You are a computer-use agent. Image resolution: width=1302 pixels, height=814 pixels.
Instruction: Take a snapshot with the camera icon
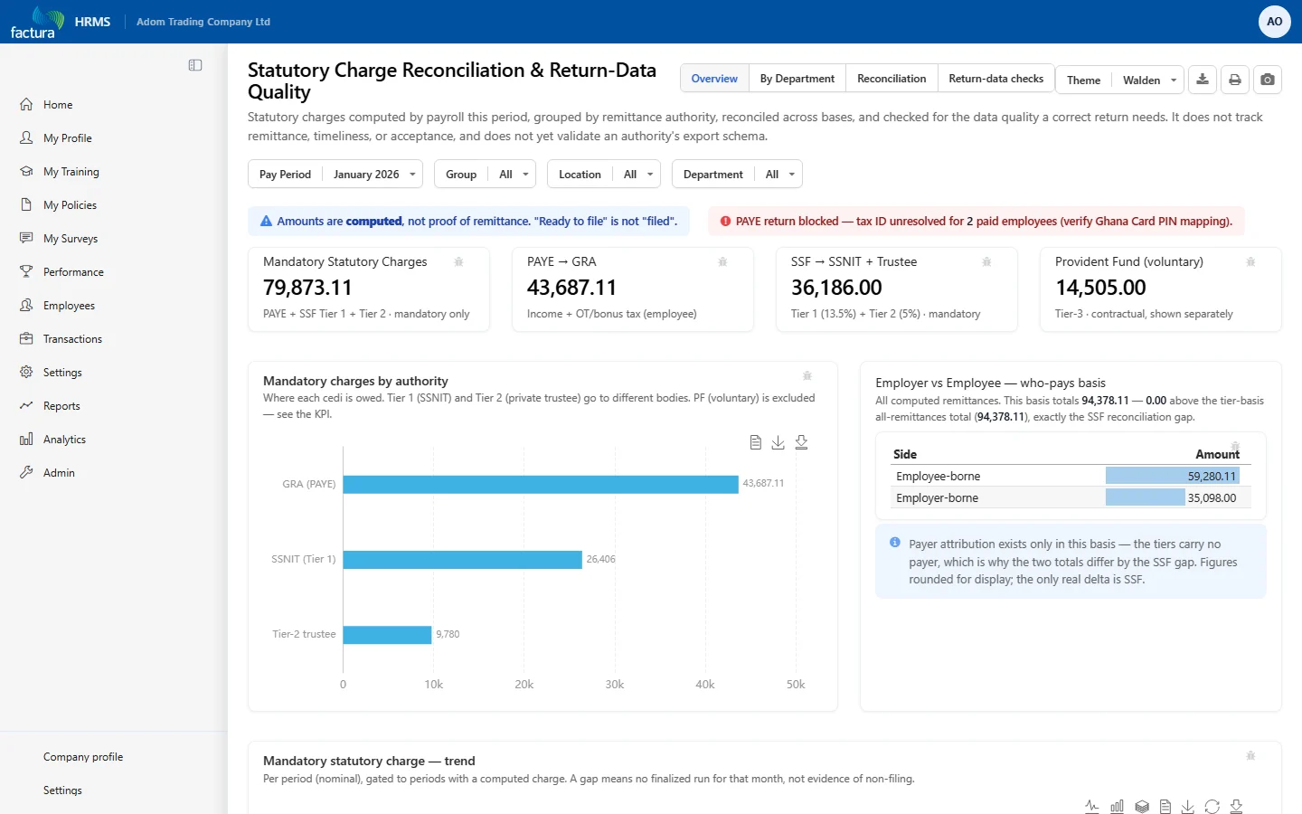(1268, 80)
